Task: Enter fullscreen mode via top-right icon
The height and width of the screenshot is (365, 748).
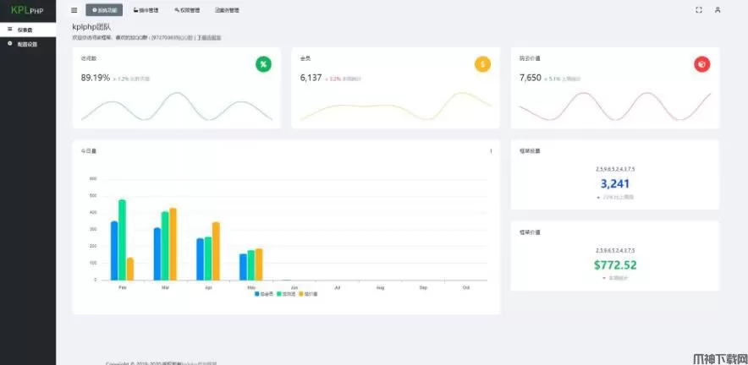Action: click(x=699, y=10)
